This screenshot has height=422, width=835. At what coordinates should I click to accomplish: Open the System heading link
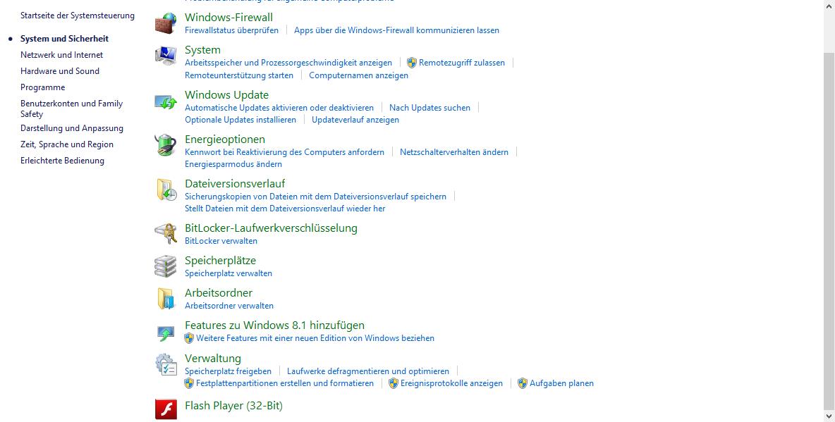click(202, 50)
